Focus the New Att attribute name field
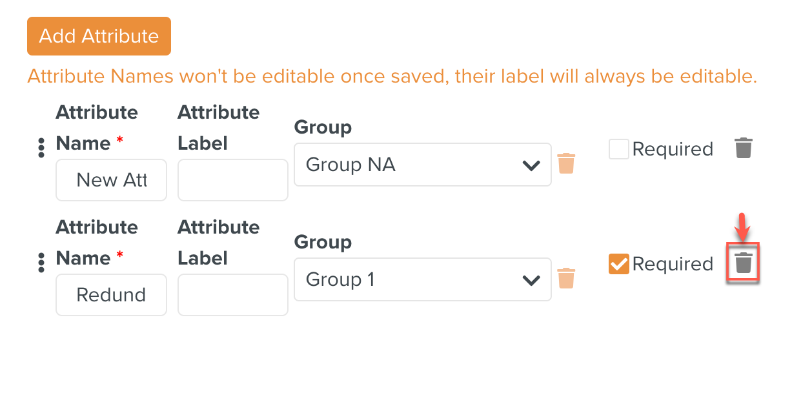The height and width of the screenshot is (413, 812). click(x=111, y=180)
